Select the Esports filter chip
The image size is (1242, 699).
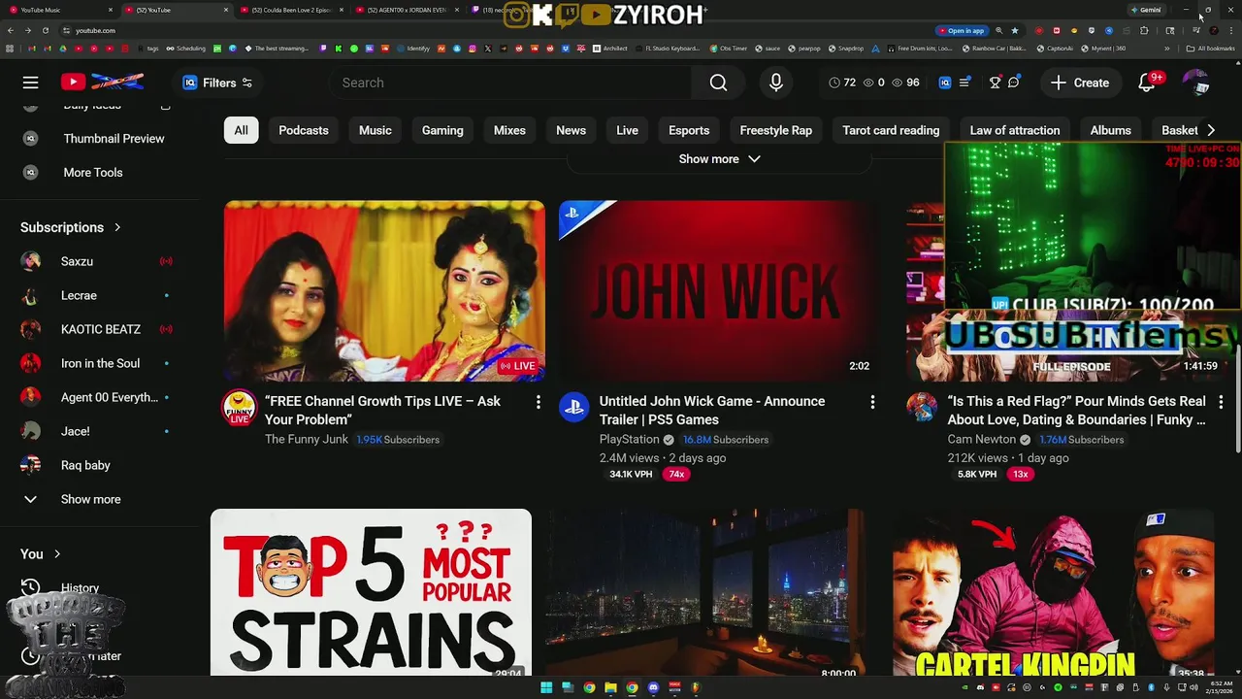click(x=689, y=130)
